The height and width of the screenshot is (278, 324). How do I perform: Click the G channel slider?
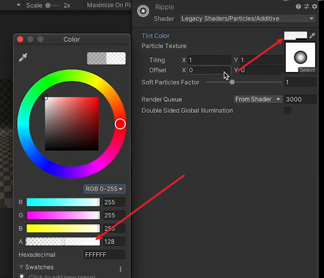pyautogui.click(x=63, y=215)
